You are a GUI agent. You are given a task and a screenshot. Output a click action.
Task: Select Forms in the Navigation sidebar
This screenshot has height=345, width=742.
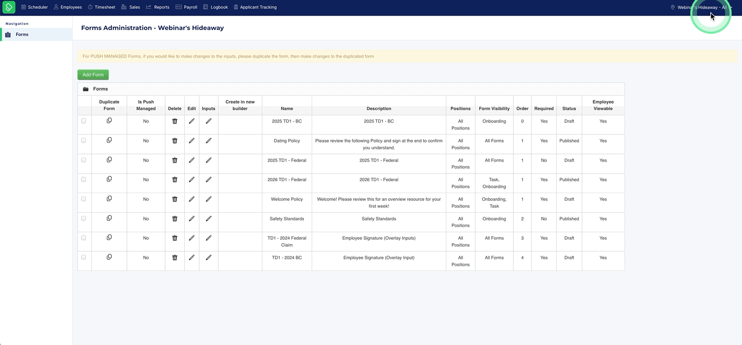pyautogui.click(x=36, y=34)
